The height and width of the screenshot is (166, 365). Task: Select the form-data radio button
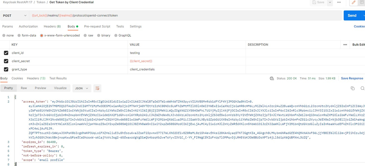[19, 35]
